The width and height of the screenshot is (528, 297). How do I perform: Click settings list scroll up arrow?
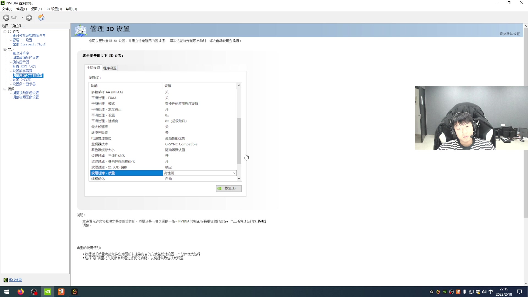[239, 85]
